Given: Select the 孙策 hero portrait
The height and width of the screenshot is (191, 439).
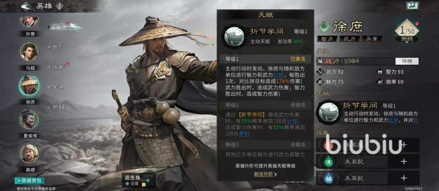Looking at the screenshot, I should 29,21.
